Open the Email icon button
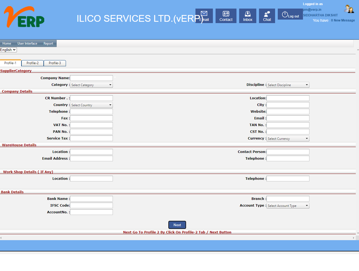 click(x=204, y=16)
